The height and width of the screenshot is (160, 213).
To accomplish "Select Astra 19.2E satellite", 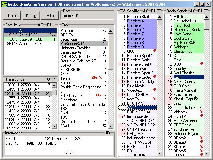I will pos(30,35).
